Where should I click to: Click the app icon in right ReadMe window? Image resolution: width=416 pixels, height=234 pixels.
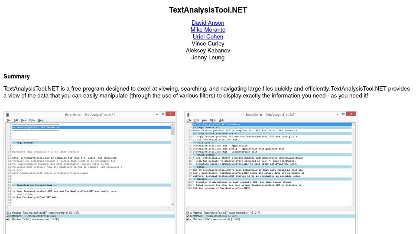pos(188,114)
